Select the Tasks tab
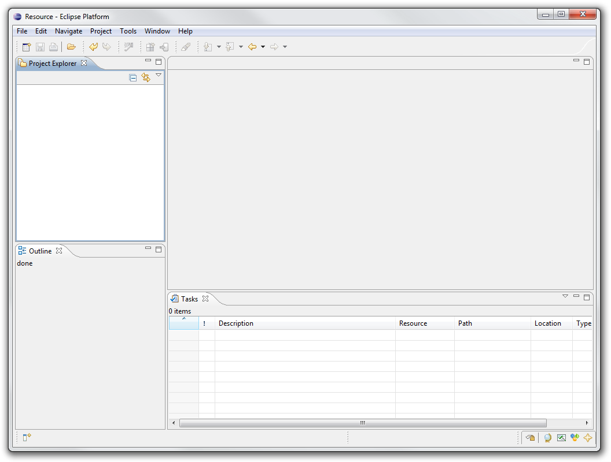611x462 pixels. pyautogui.click(x=189, y=299)
